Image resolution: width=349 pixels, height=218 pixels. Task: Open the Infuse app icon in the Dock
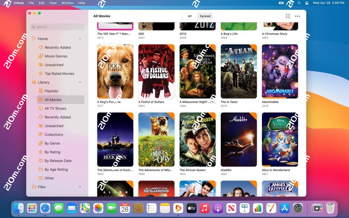178,208
